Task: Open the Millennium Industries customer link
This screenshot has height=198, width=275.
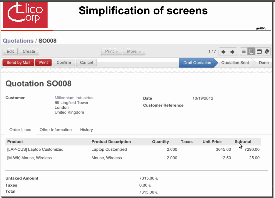Action: point(74,98)
